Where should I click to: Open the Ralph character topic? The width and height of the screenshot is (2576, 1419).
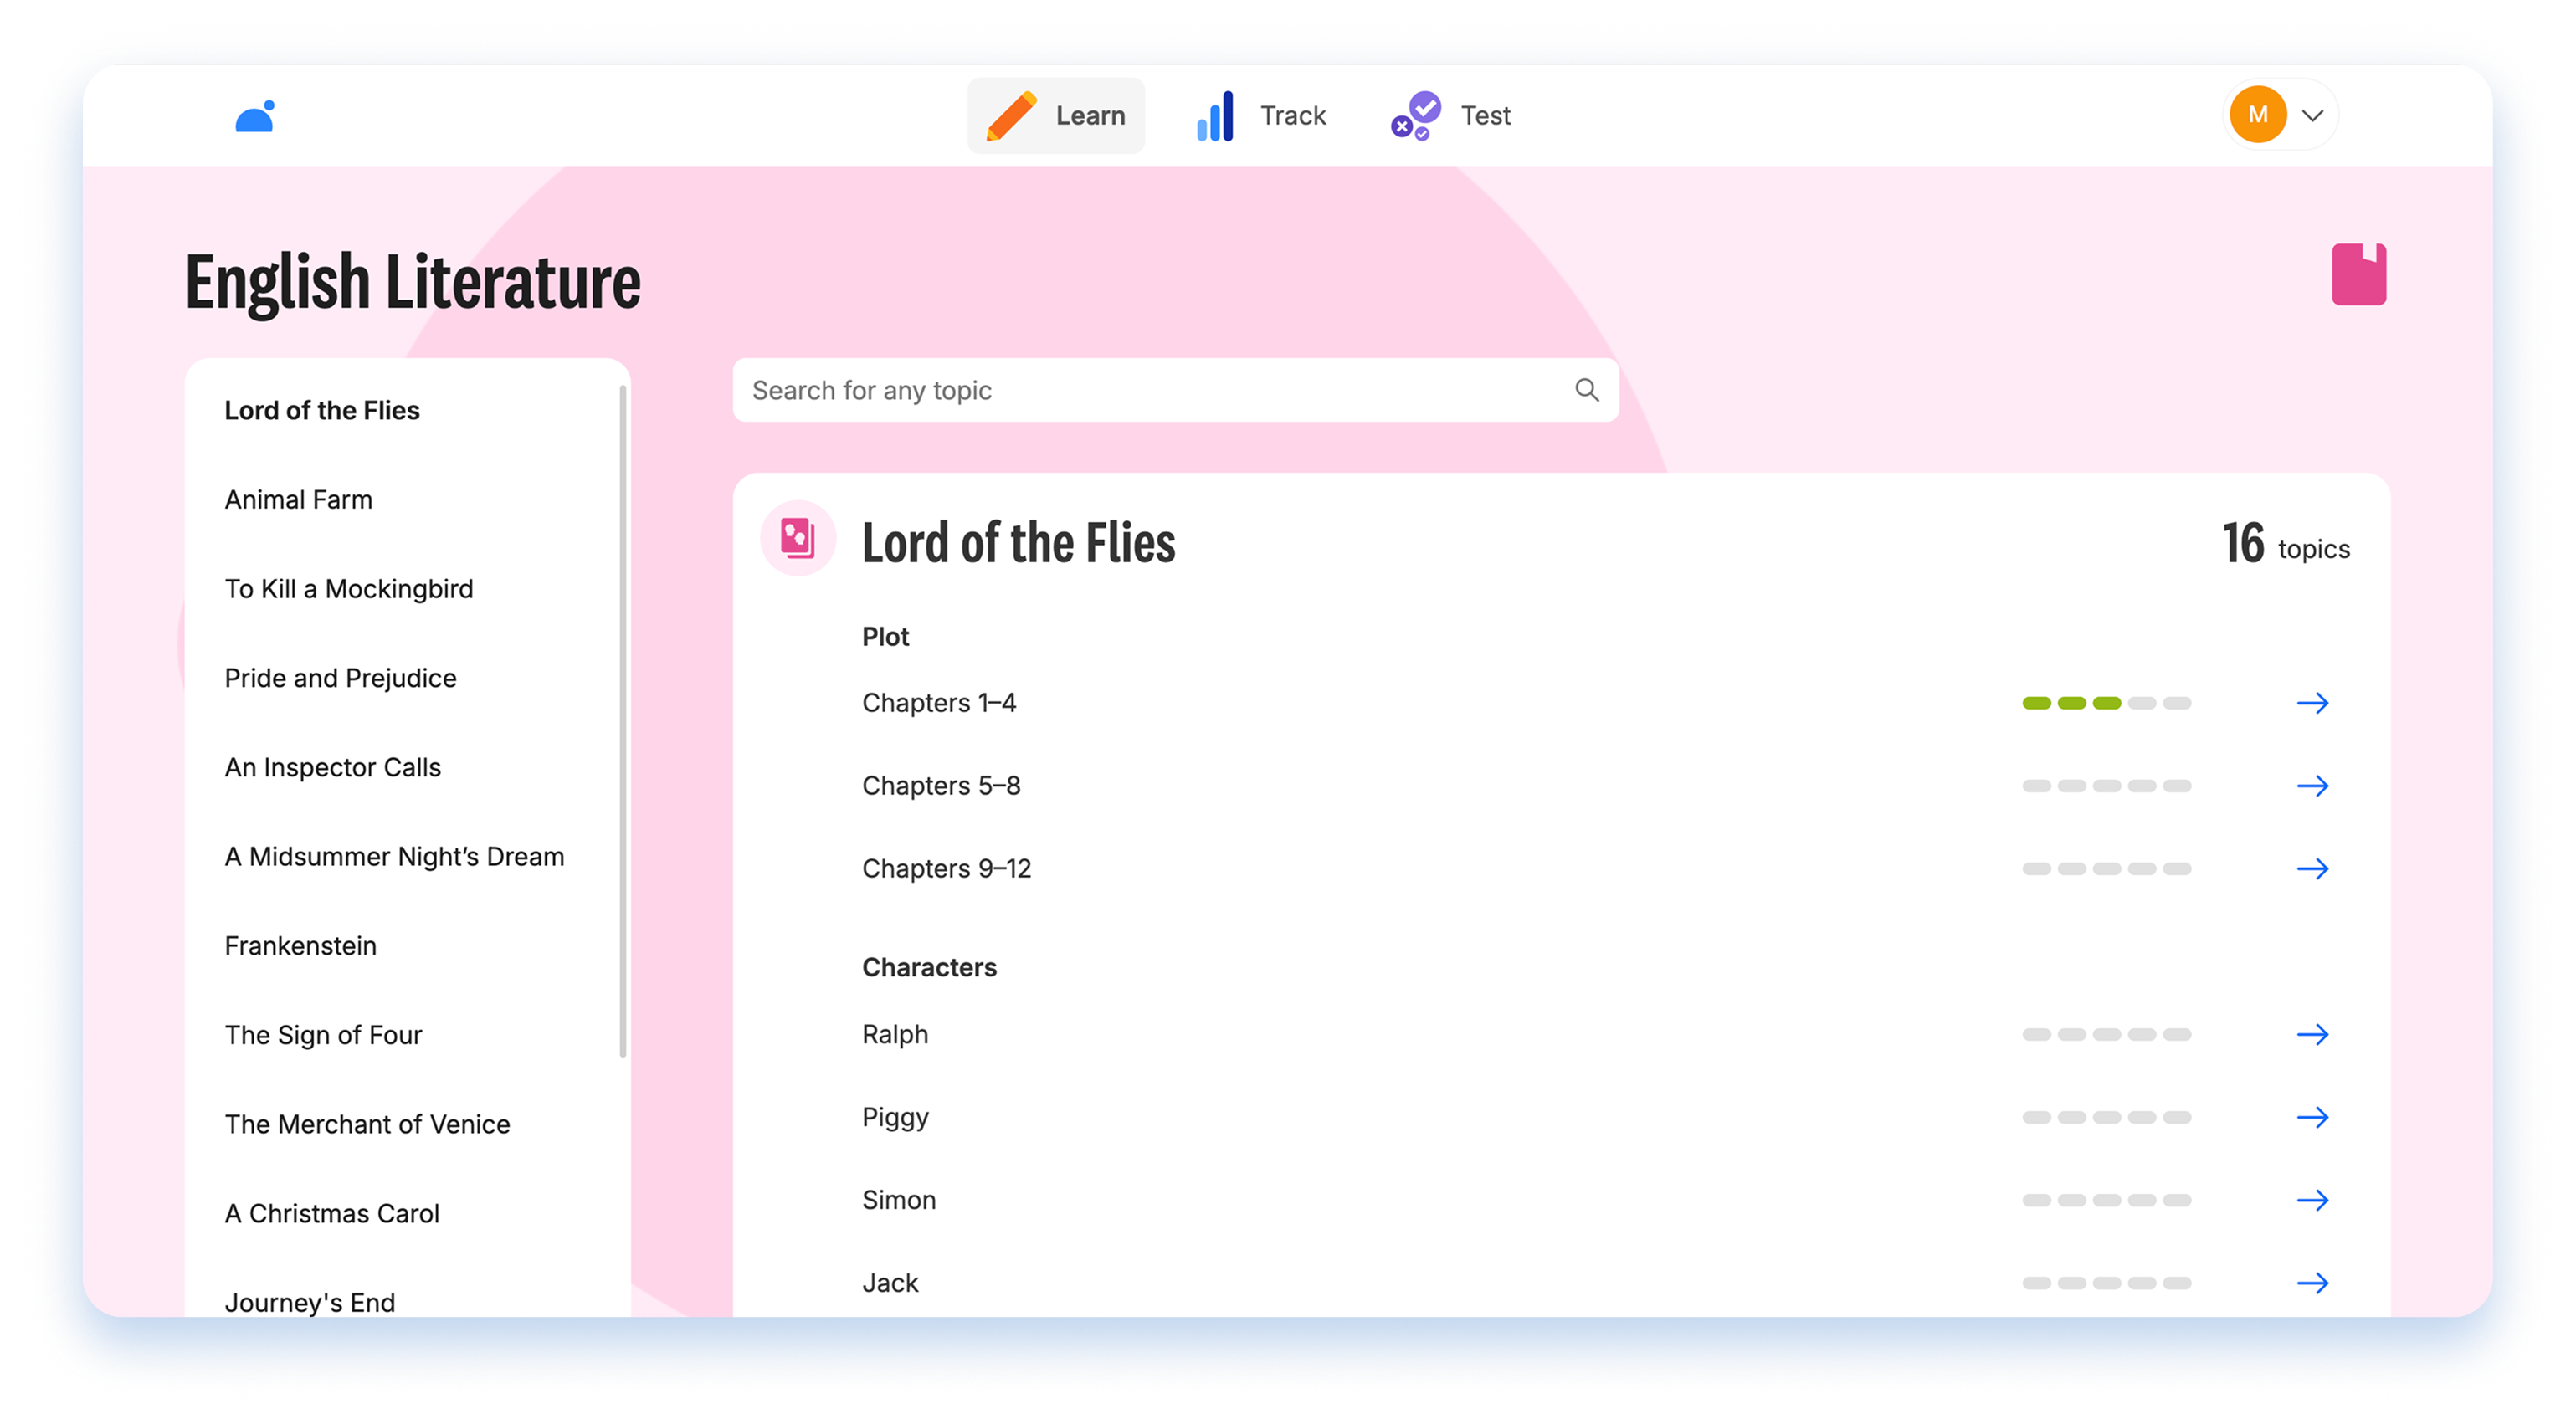click(895, 1034)
